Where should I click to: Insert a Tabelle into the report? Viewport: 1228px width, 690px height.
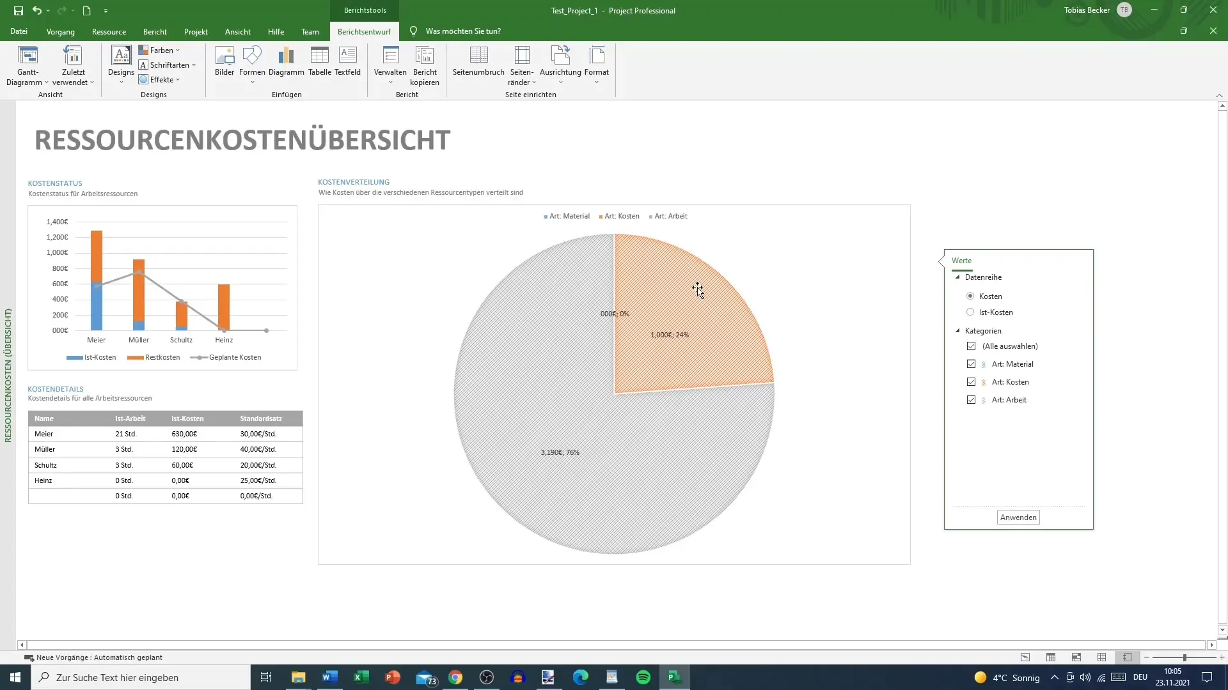tap(320, 61)
